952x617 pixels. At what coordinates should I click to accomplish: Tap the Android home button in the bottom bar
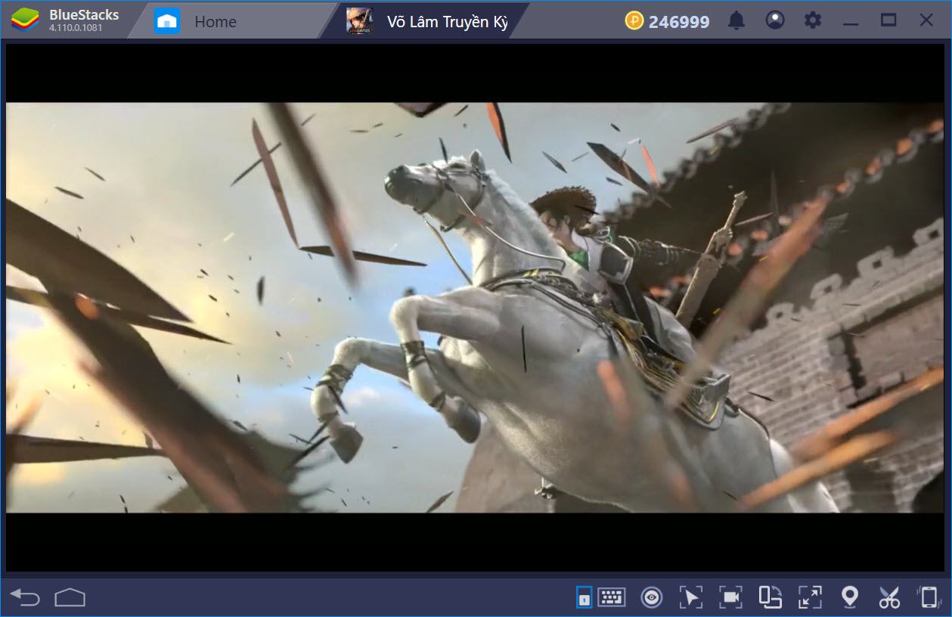coord(70,597)
